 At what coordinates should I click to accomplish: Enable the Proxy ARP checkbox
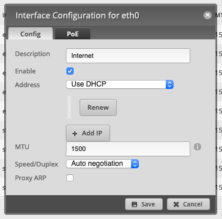point(70,178)
